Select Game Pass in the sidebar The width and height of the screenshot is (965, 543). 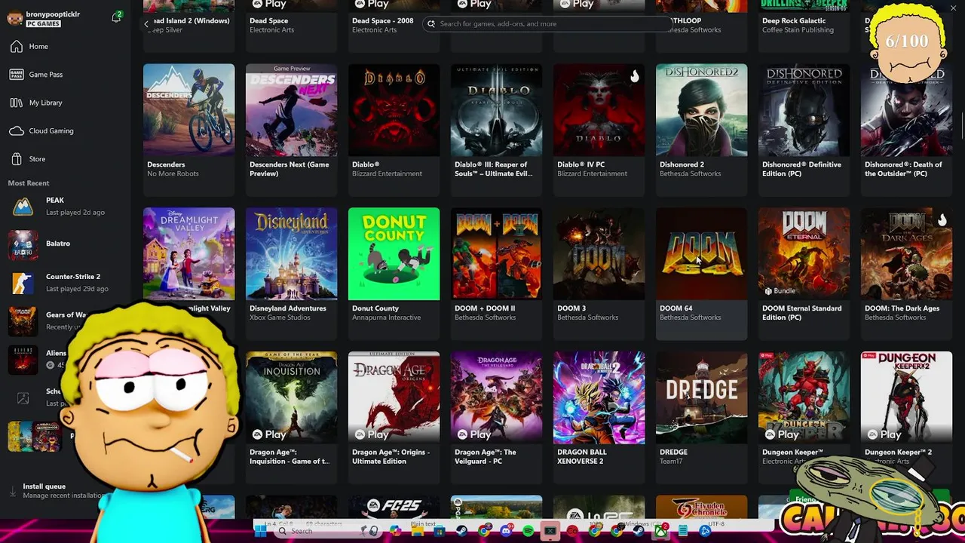(46, 75)
